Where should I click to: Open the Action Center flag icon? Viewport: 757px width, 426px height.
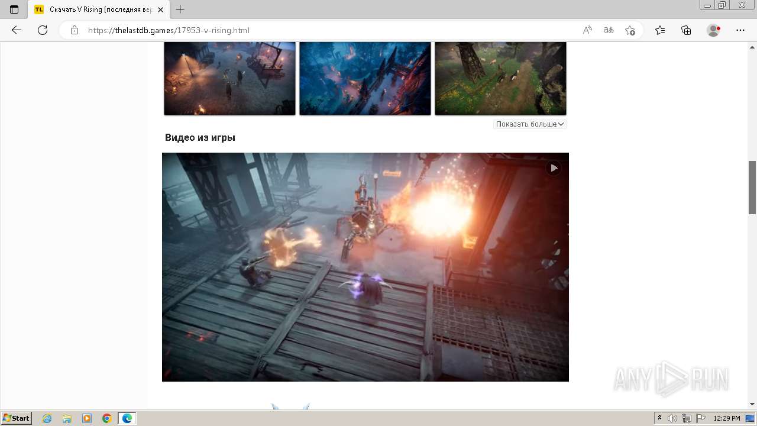(700, 418)
